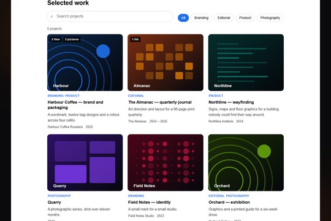
Task: Click the Orchard graphics and guide description
Action: 243,212
